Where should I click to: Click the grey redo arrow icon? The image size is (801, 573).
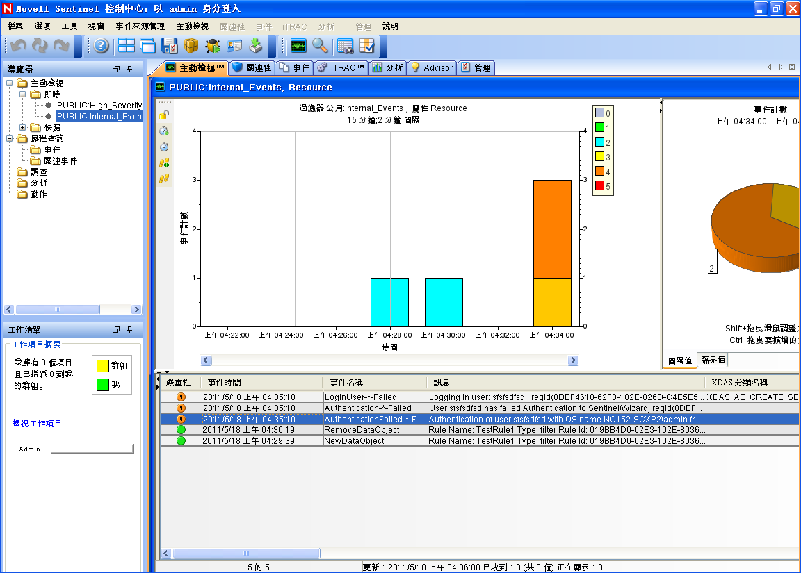(x=61, y=46)
